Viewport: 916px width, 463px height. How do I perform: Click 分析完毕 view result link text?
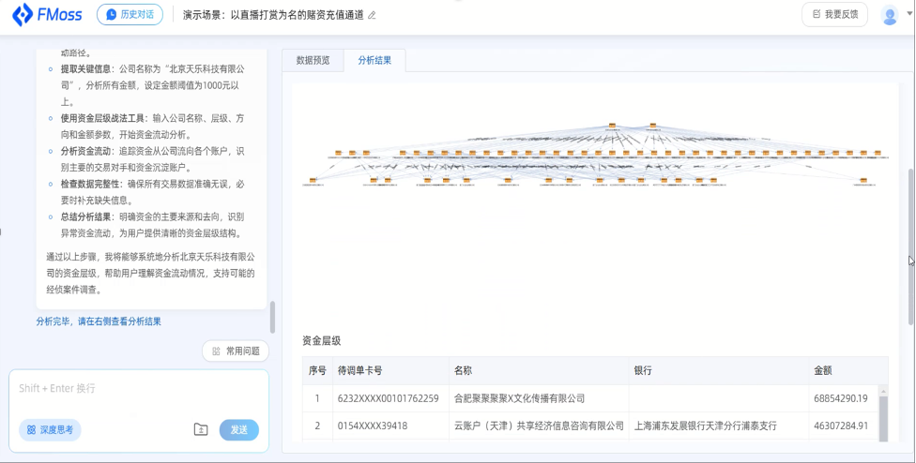coord(99,321)
